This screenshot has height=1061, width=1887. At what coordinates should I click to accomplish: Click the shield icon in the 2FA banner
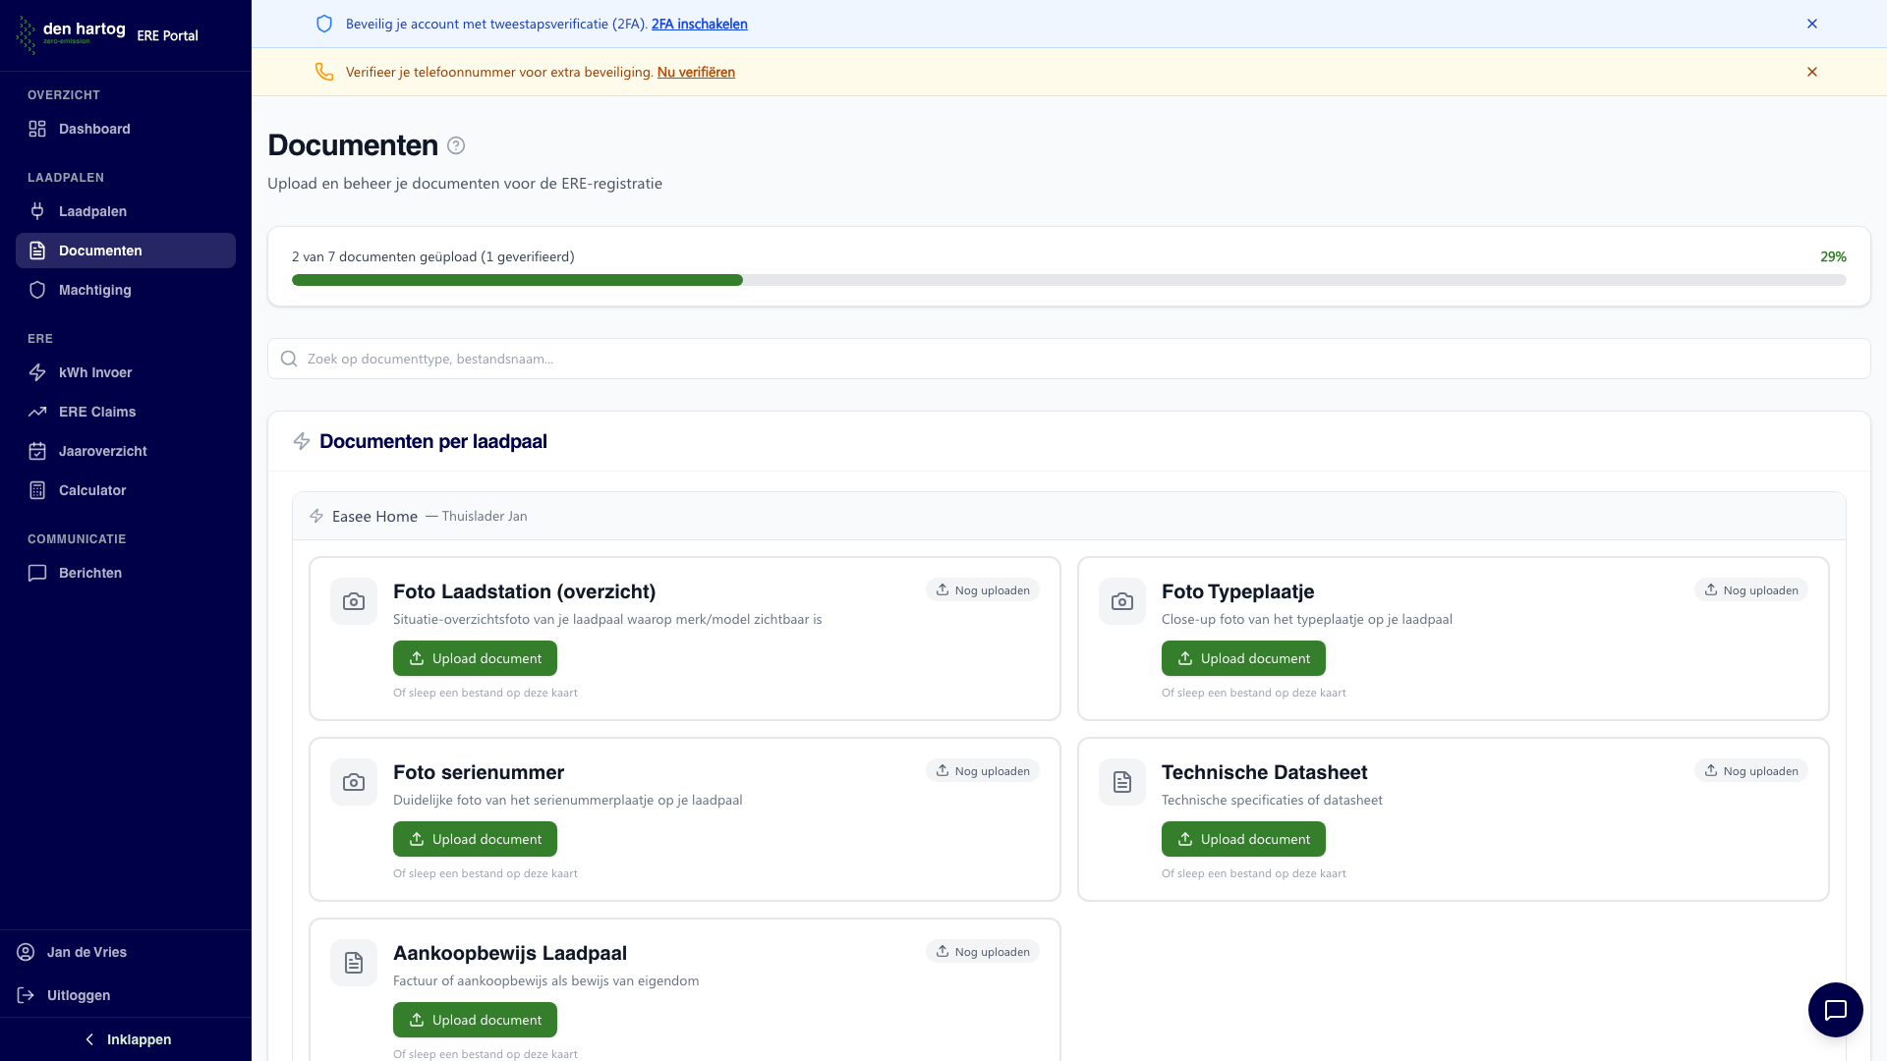tap(324, 24)
